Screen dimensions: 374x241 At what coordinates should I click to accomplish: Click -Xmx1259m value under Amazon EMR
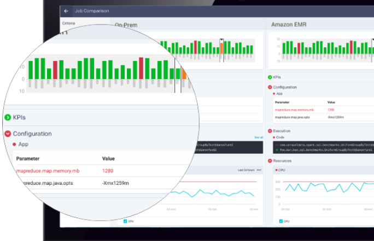[x=335, y=117]
